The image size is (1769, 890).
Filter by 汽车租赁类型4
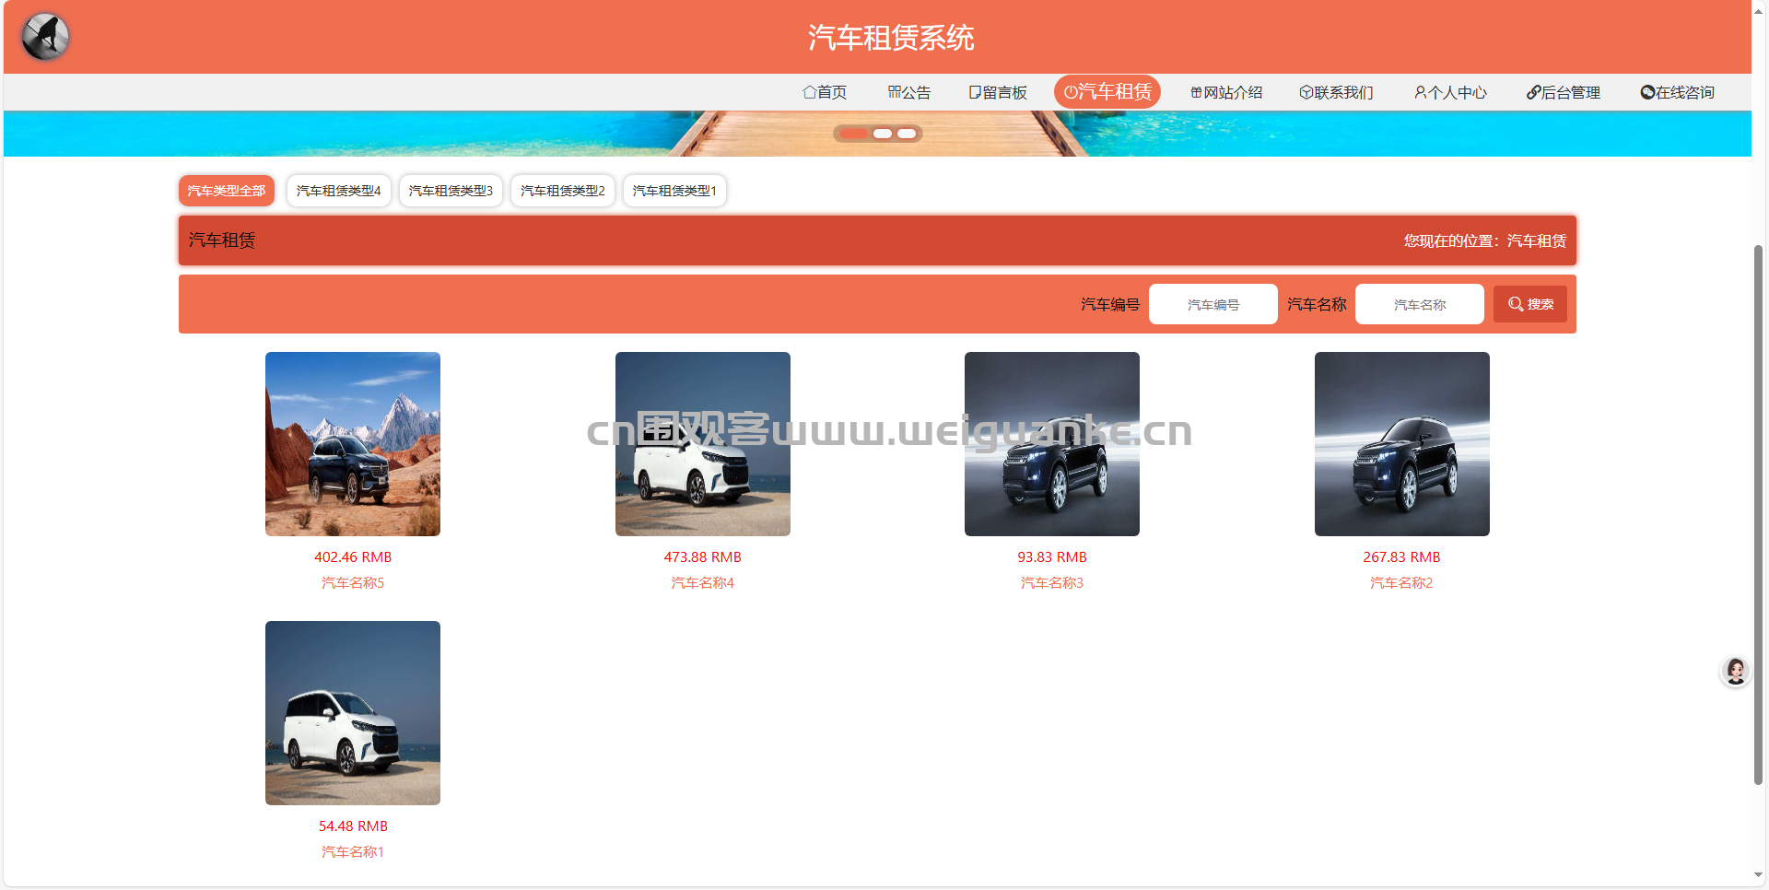338,191
